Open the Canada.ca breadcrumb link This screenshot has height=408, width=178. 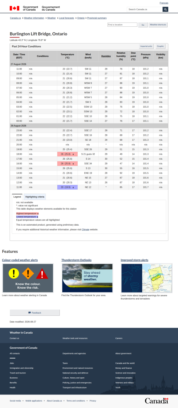click(x=15, y=18)
